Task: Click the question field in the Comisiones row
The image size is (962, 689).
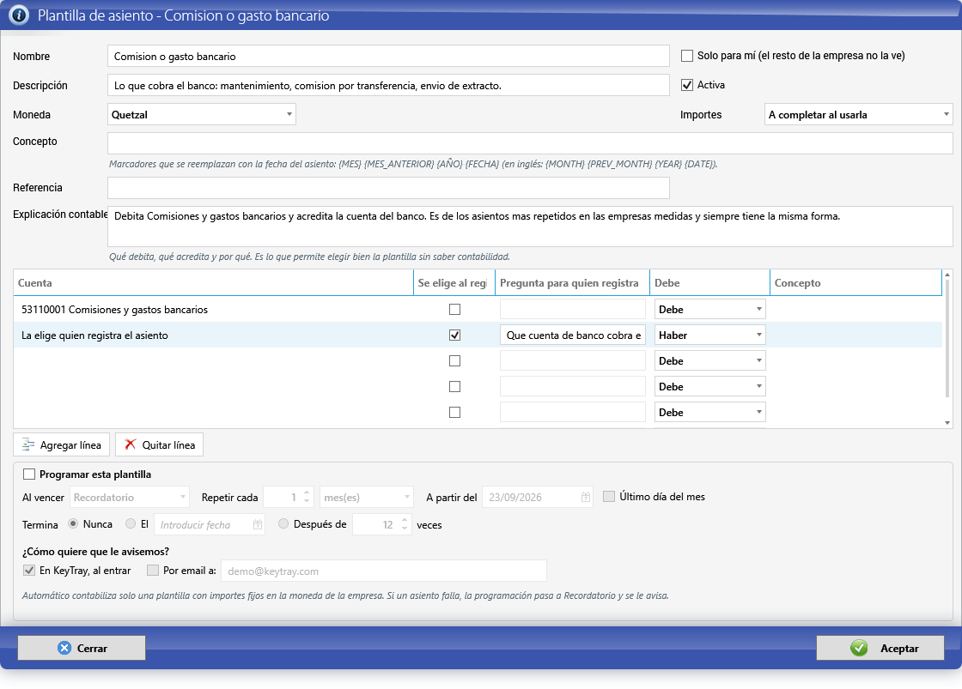Action: [572, 310]
